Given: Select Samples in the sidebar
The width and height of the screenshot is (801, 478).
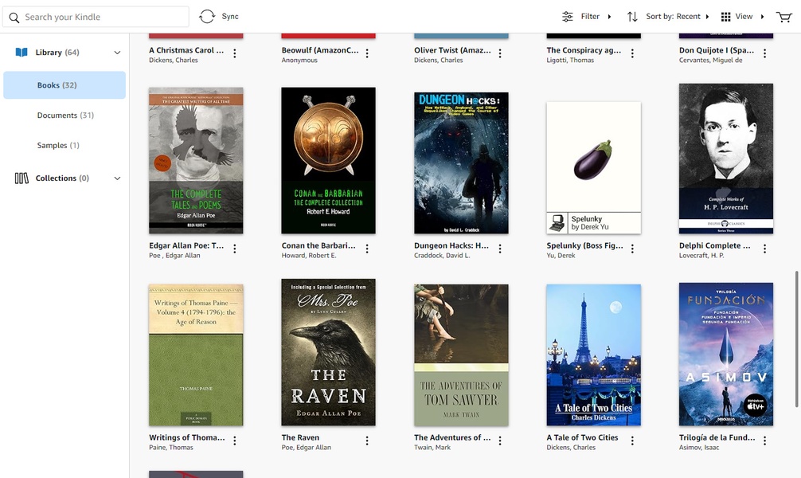Looking at the screenshot, I should 58,146.
